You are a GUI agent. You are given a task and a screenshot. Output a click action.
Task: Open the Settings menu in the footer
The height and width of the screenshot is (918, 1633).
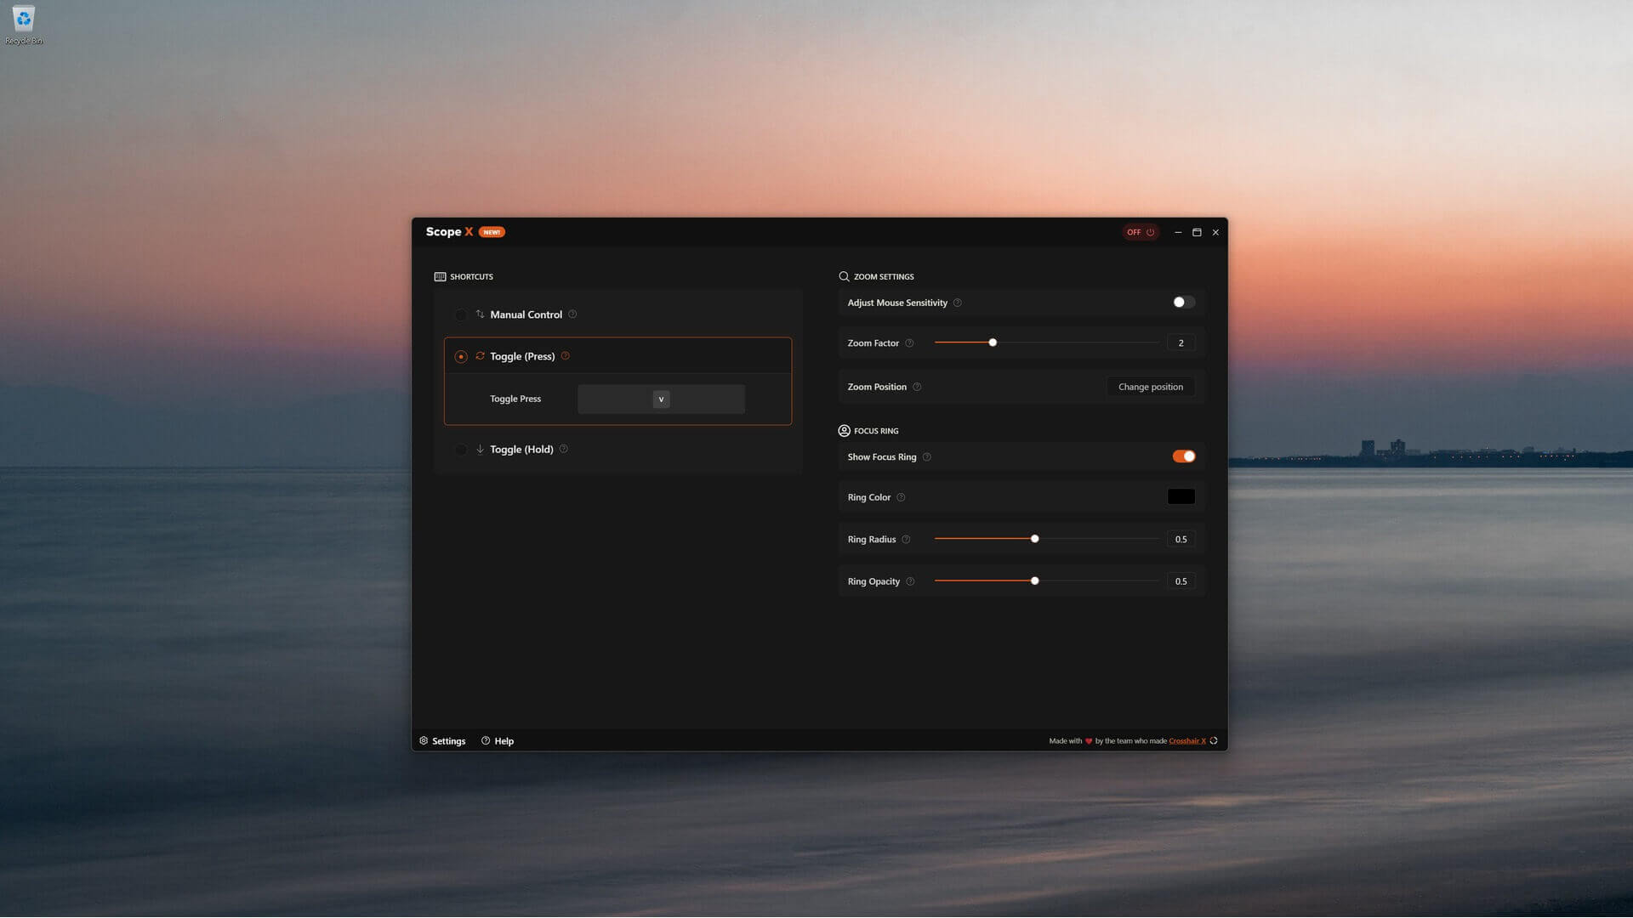point(442,740)
